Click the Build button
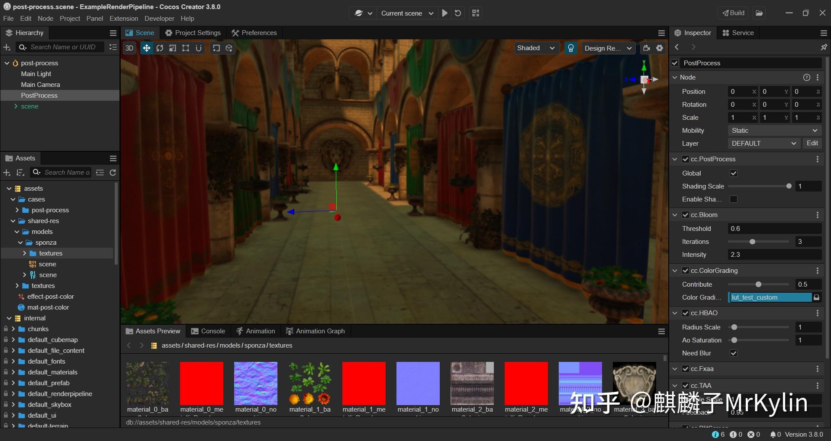Viewport: 831px width, 441px height. pos(733,13)
